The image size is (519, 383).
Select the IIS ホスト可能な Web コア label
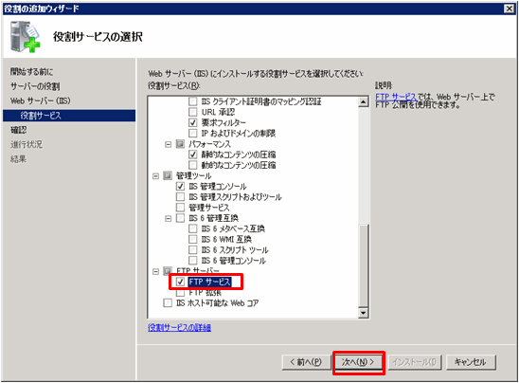218,302
